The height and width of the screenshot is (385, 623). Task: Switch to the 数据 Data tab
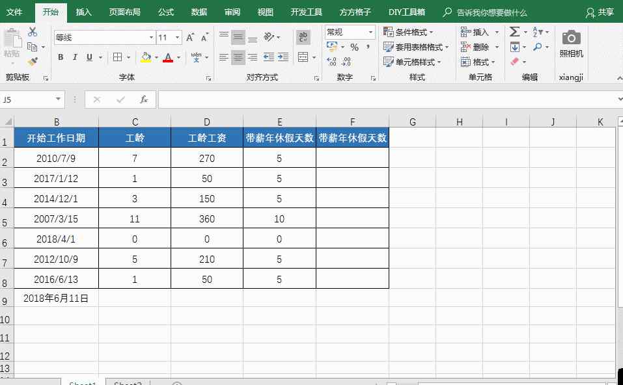[199, 12]
